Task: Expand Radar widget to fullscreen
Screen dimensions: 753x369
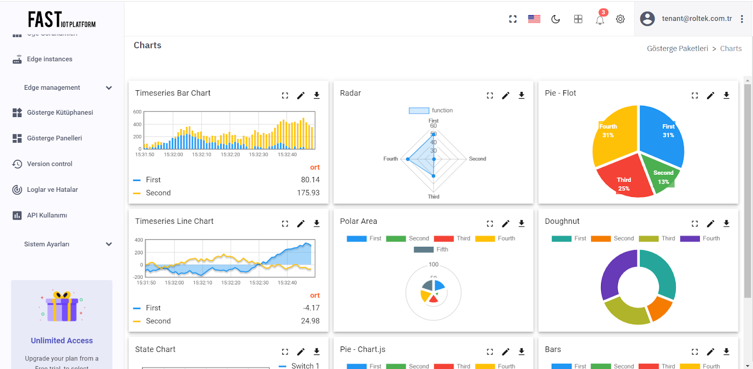Action: click(490, 95)
